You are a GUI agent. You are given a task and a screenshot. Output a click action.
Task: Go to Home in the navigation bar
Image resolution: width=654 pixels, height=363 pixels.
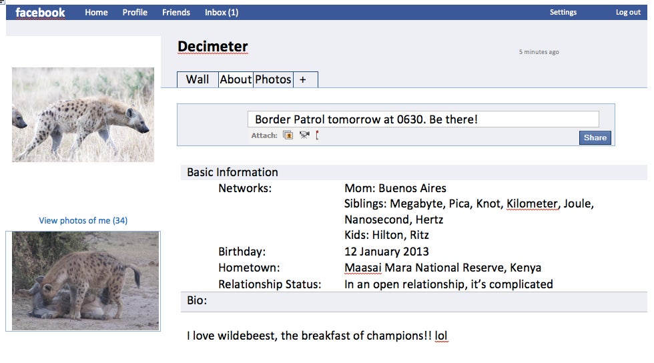coord(96,13)
